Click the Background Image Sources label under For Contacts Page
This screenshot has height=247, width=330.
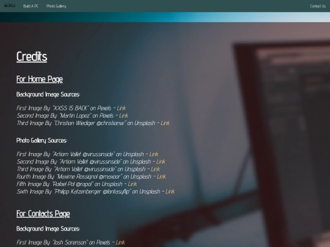pos(48,229)
